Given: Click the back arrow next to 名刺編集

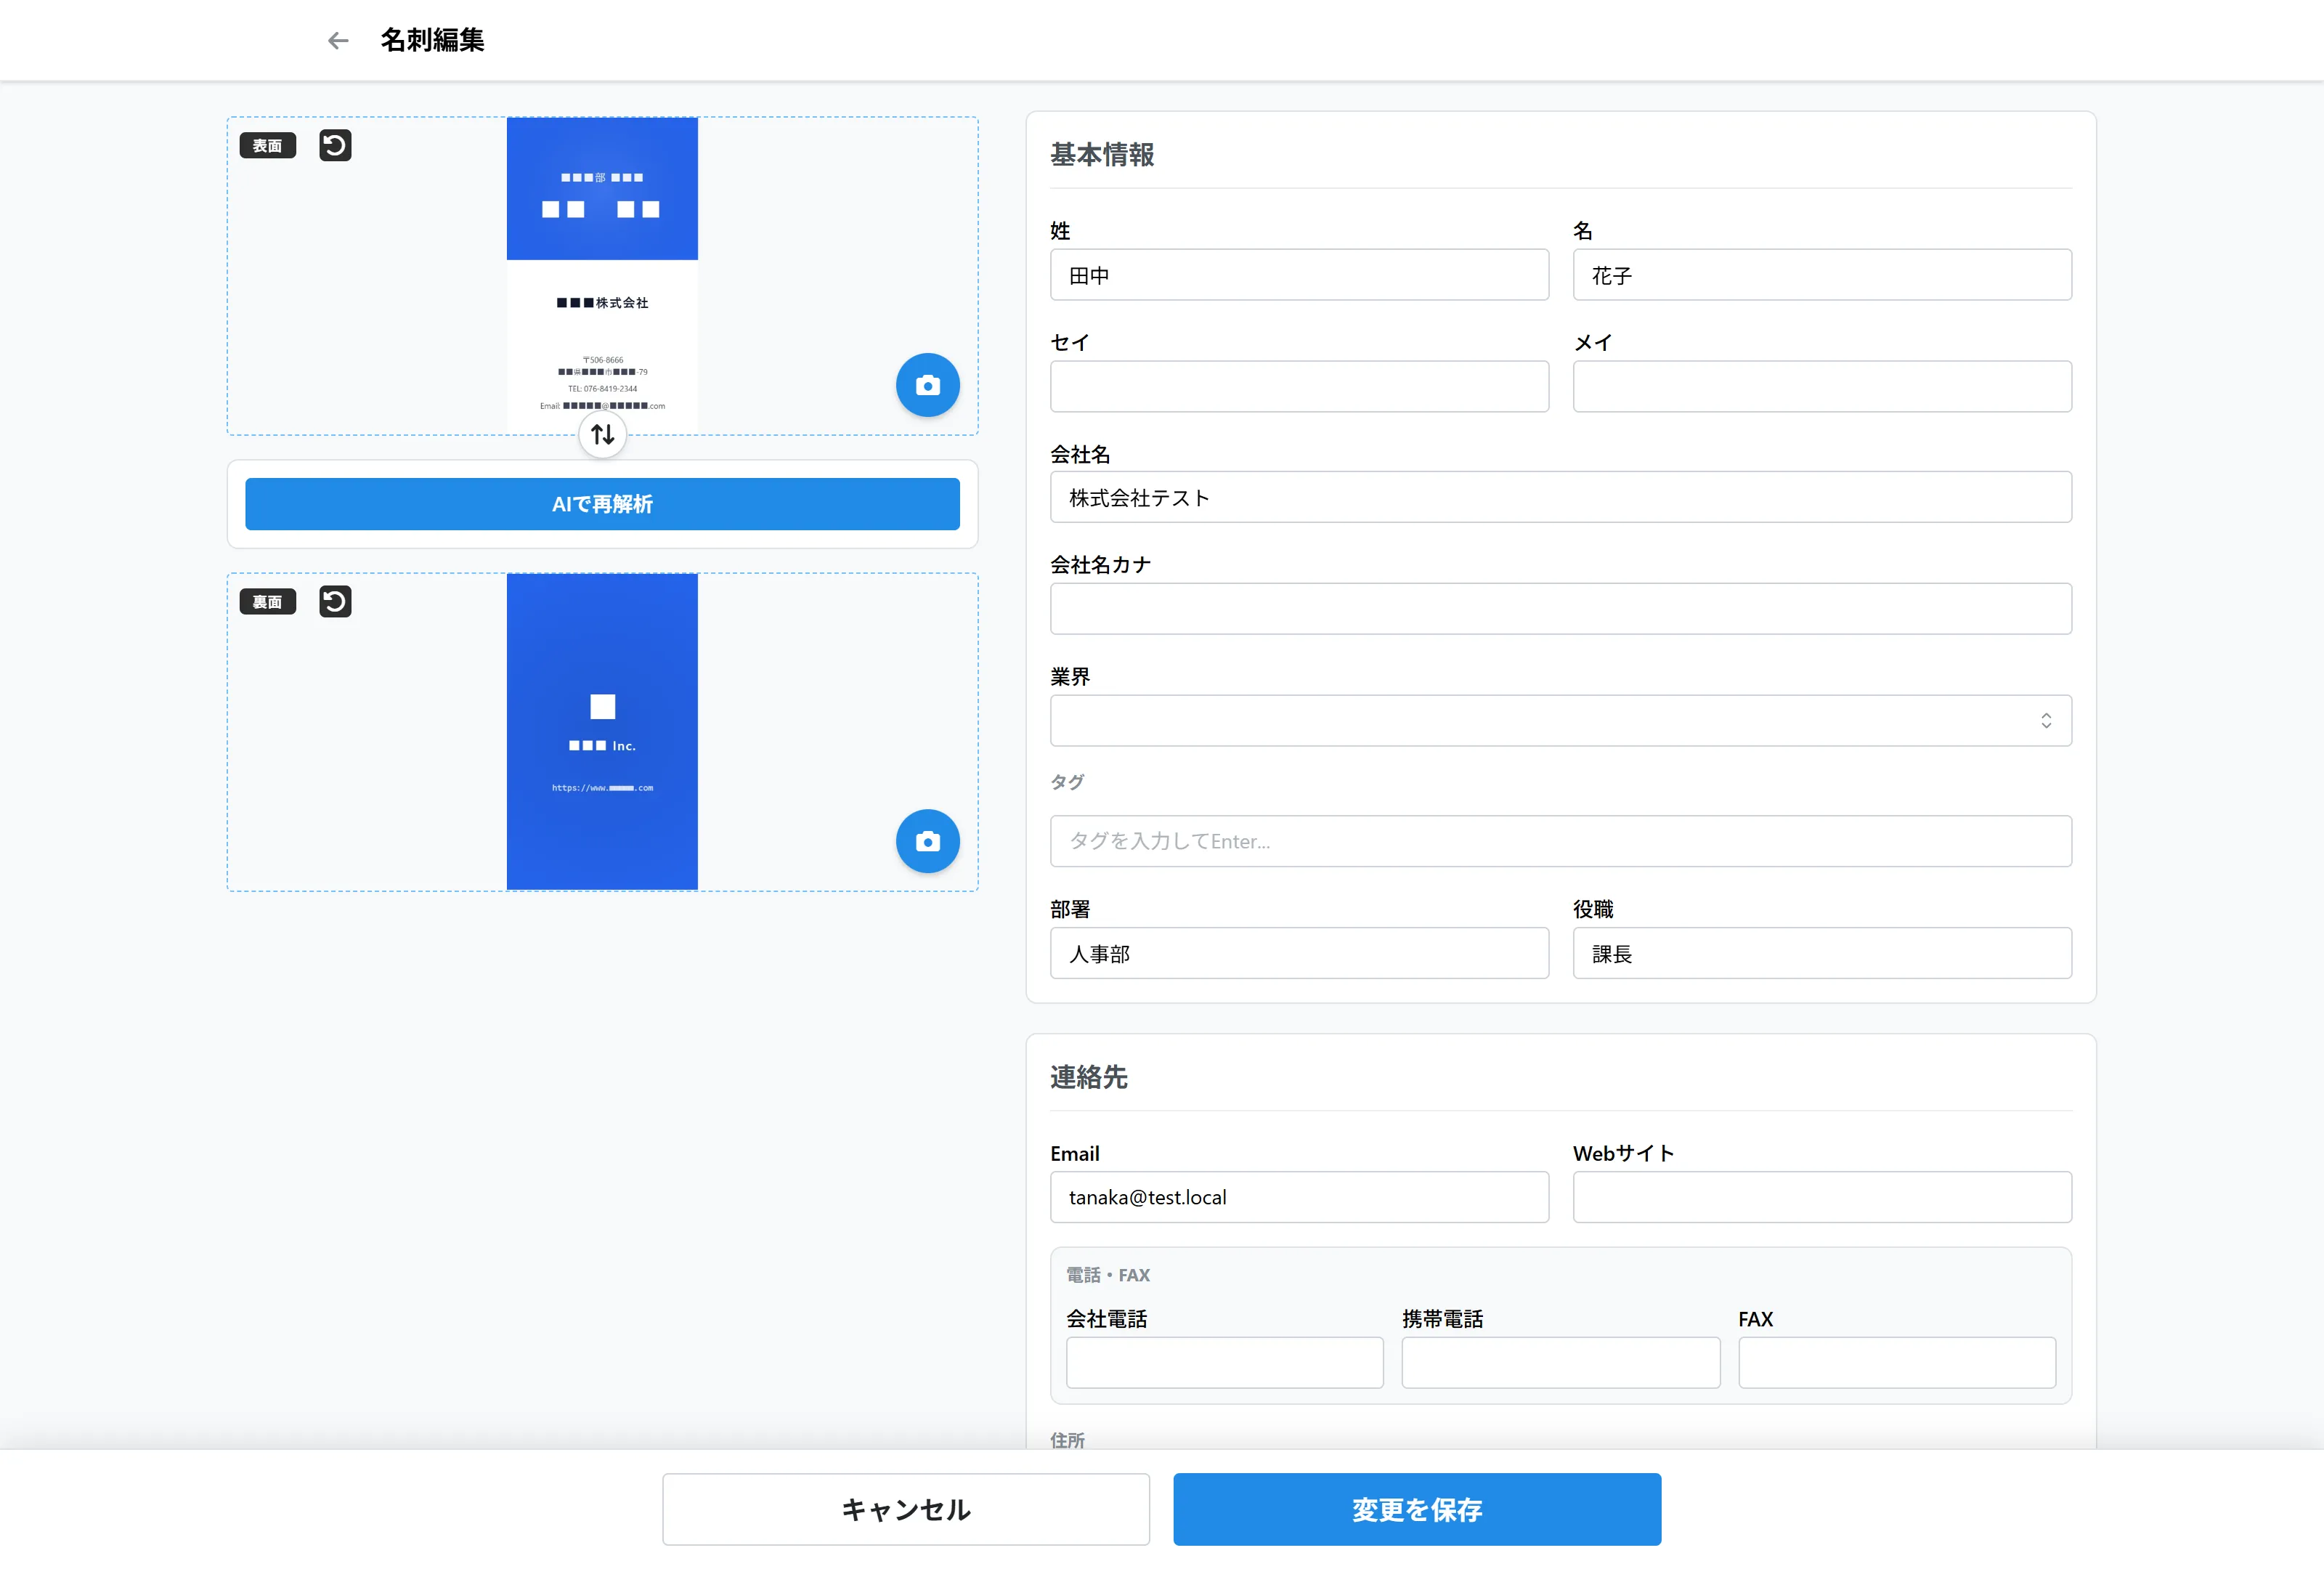Looking at the screenshot, I should [337, 40].
